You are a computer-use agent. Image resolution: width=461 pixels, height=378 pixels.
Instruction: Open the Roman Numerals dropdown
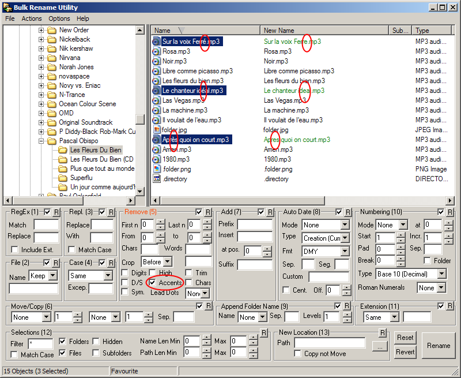pos(441,287)
